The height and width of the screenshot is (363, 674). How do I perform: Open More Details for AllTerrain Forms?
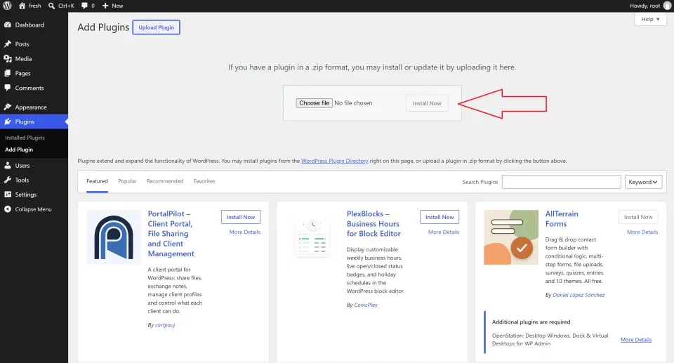(x=642, y=232)
